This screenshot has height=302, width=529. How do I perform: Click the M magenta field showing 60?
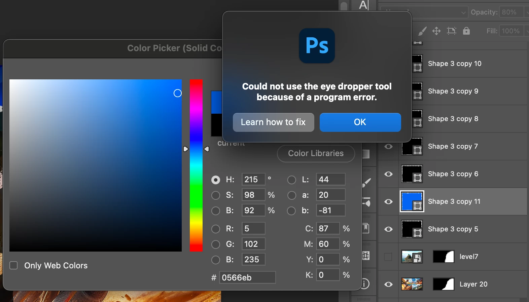pyautogui.click(x=328, y=244)
